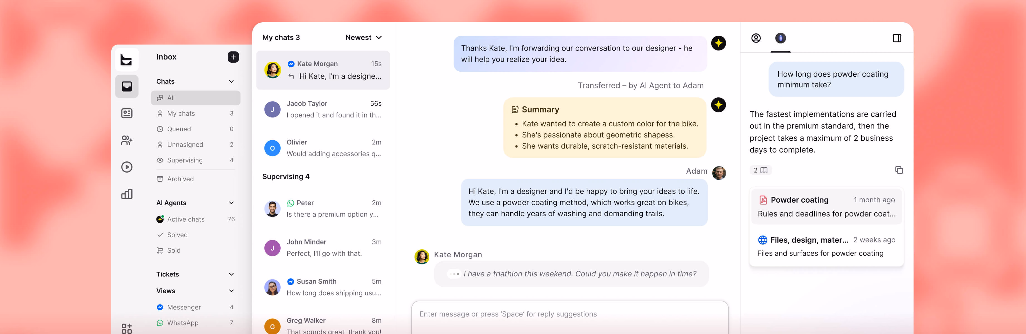Open Susan Smith's chat
The width and height of the screenshot is (1026, 334).
(x=323, y=287)
